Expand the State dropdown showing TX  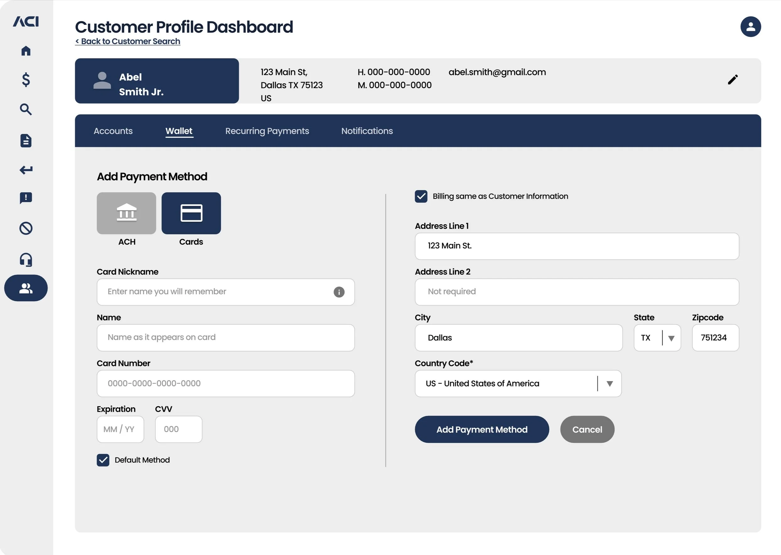pyautogui.click(x=671, y=338)
